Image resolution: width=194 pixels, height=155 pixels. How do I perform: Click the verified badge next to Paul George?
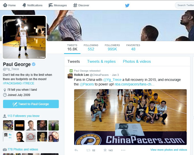(34, 64)
